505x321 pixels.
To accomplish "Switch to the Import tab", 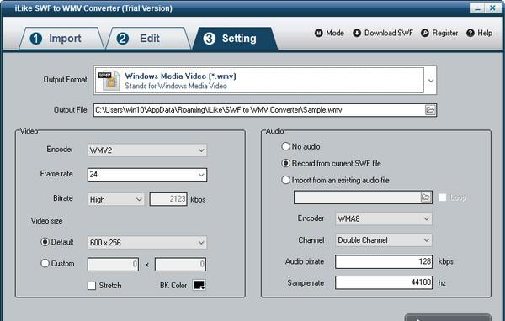I will pos(61,39).
